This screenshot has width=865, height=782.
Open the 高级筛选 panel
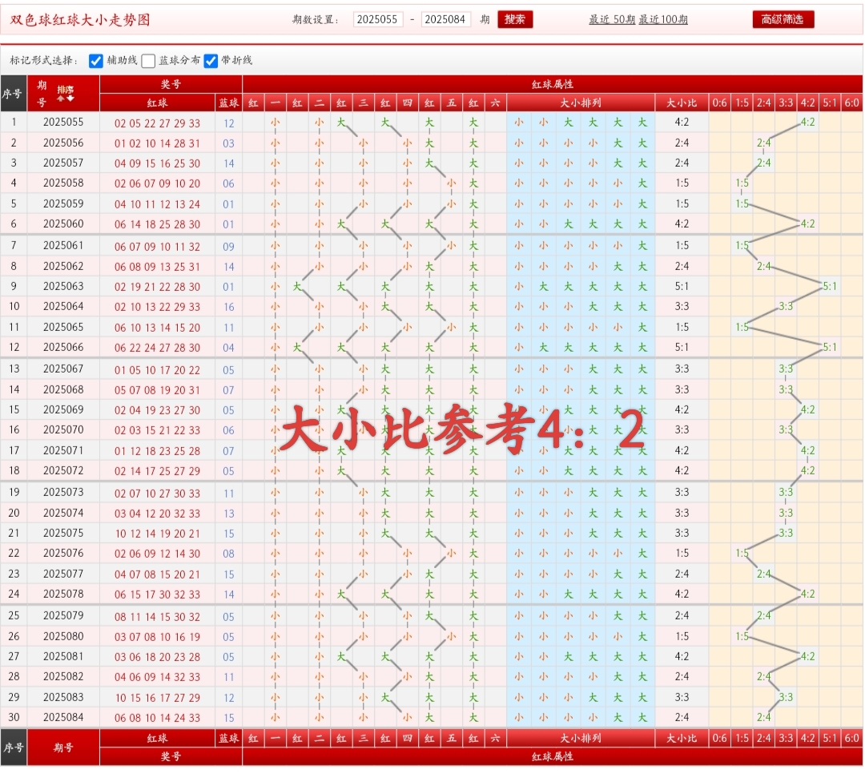coord(783,19)
